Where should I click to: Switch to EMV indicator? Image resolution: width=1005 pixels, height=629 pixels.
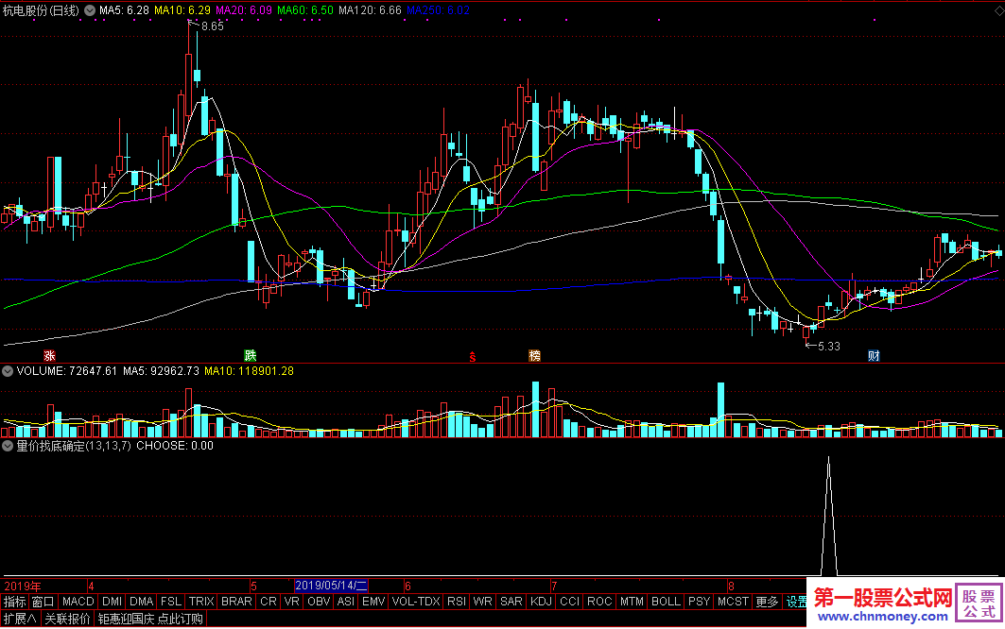point(373,602)
